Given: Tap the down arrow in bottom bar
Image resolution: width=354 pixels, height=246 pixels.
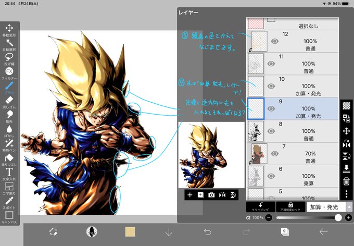Looking at the screenshot, I should click(169, 232).
